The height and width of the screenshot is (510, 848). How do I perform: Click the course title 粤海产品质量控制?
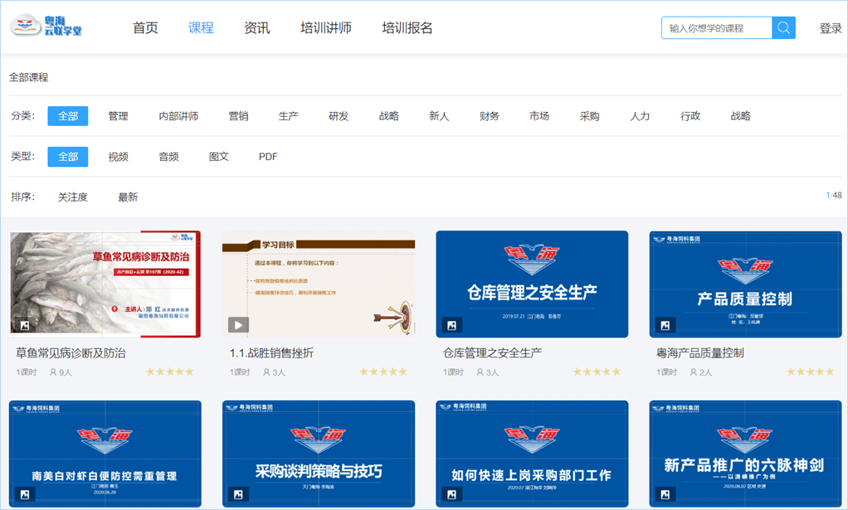click(699, 353)
